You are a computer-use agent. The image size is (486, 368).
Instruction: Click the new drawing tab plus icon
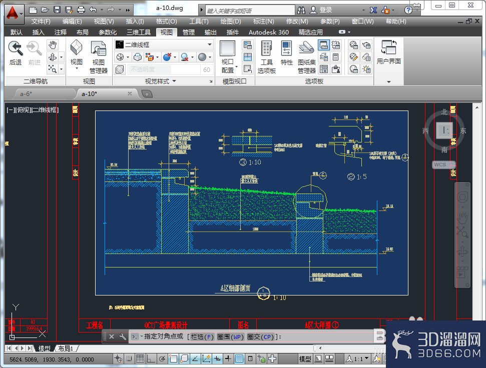[147, 94]
